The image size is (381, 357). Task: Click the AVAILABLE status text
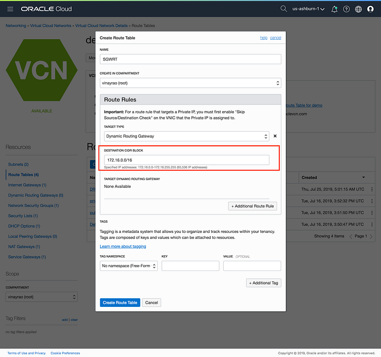click(41, 111)
